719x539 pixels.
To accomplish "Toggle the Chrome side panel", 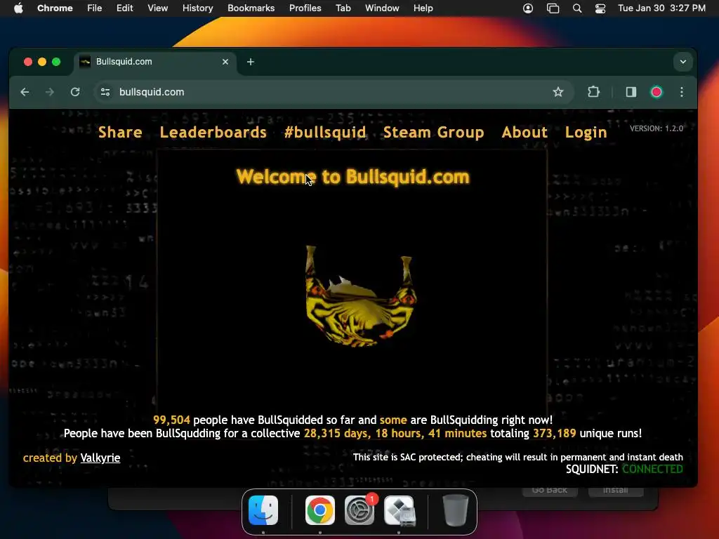I will point(631,92).
